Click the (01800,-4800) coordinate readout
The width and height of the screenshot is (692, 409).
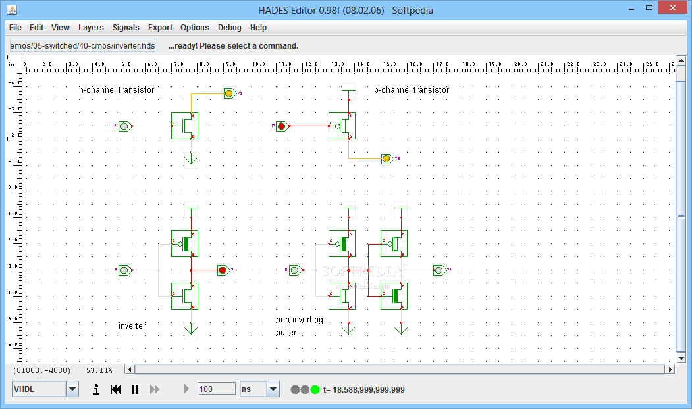41,370
